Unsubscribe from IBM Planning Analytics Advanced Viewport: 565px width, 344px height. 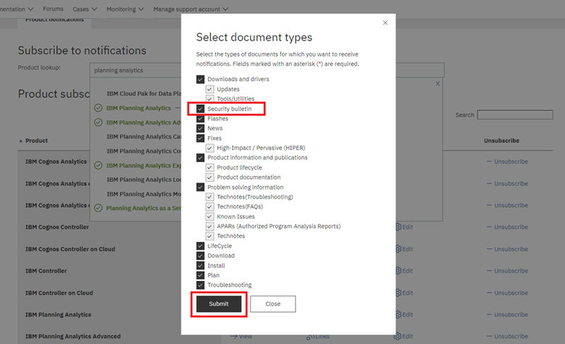tap(507, 336)
